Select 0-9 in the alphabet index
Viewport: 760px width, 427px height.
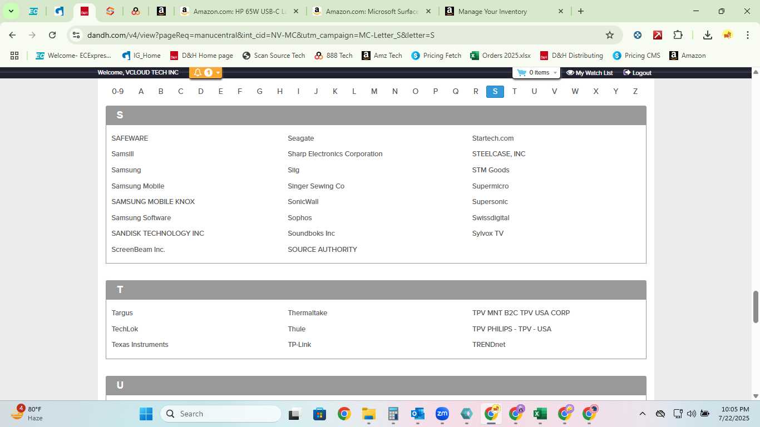coord(118,91)
